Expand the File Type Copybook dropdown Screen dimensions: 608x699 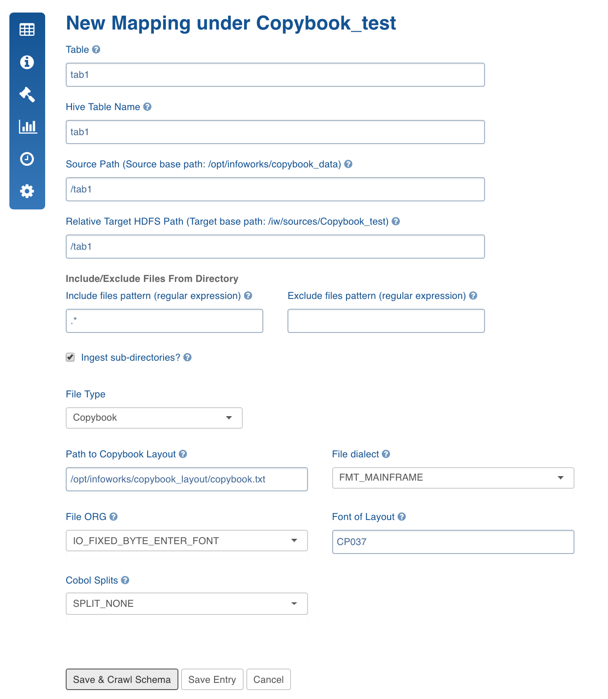click(x=154, y=418)
